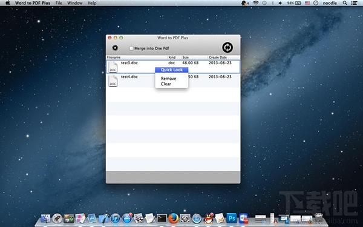Select the test3.doc file name
This screenshot has width=363, height=227.
129,63
